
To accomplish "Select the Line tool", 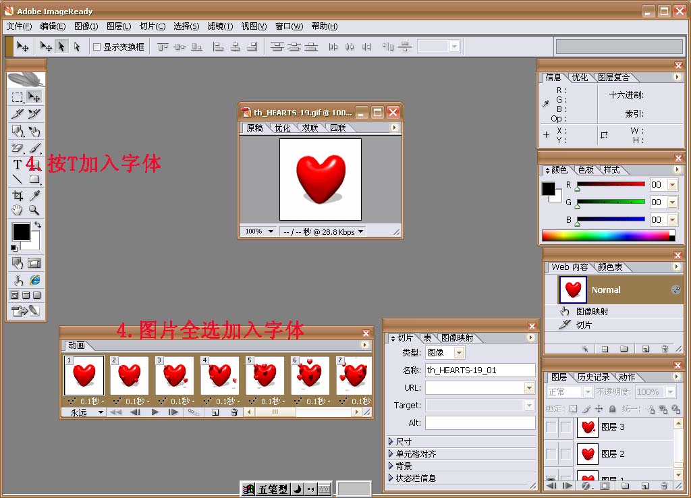I will (x=17, y=179).
